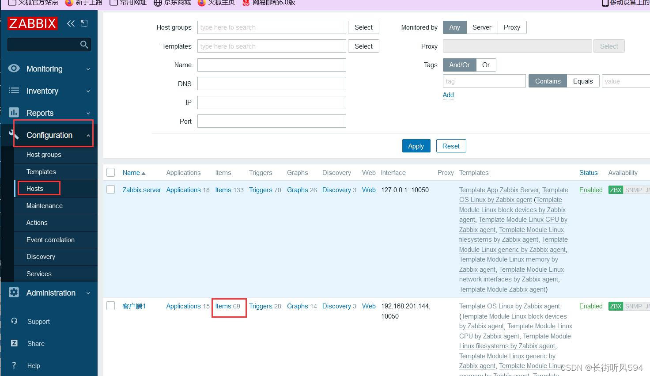The image size is (650, 376).
Task: Choose Equals tag operator
Action: [583, 81]
